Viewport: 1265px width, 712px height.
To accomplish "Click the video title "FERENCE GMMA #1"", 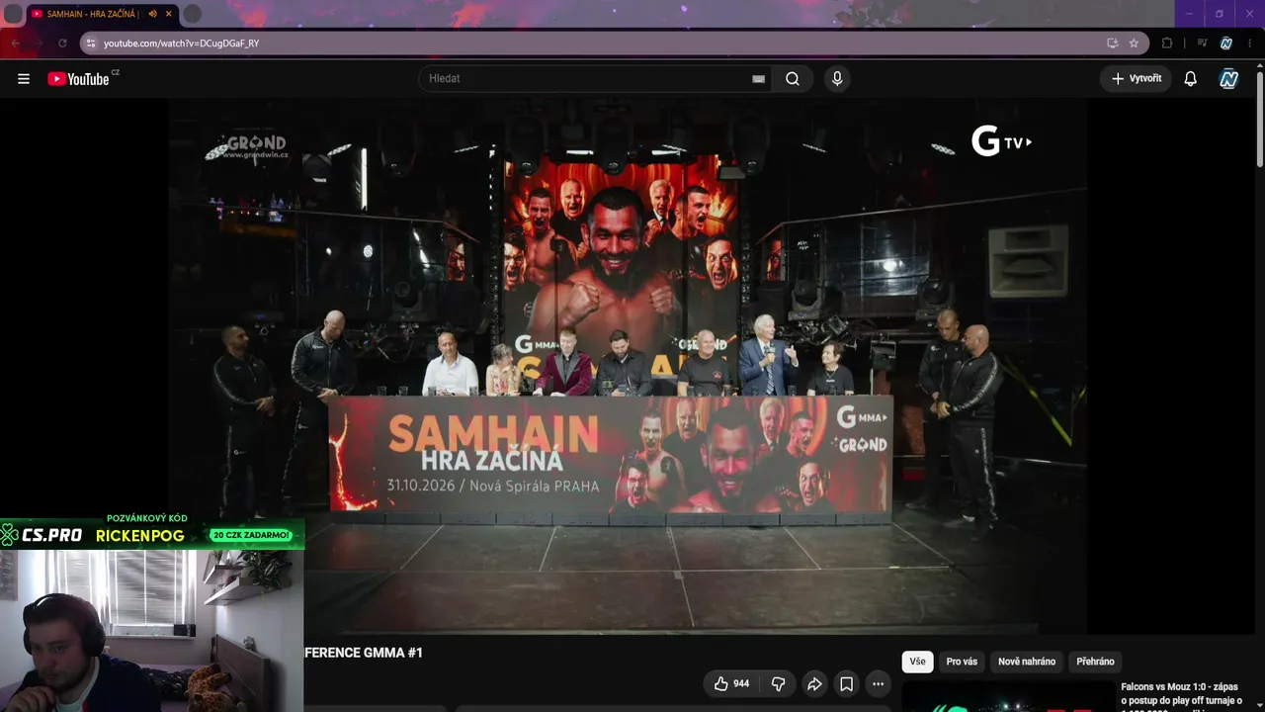I will [364, 653].
